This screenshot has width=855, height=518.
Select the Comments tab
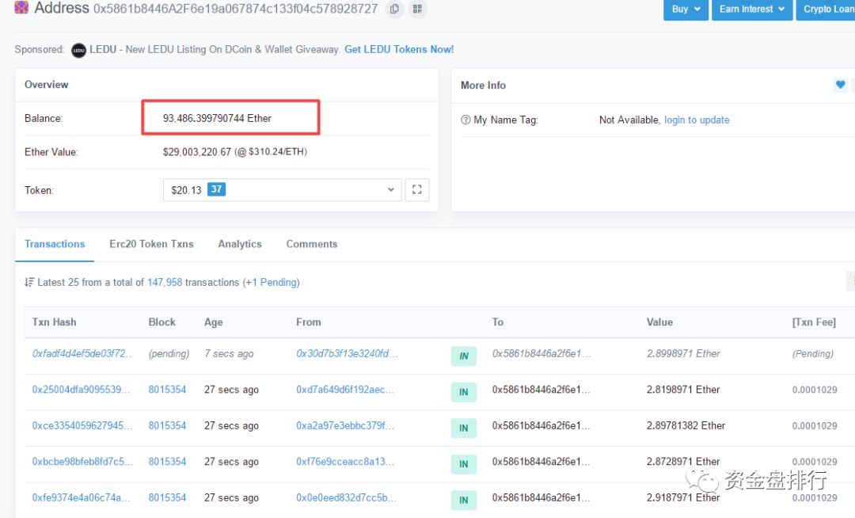312,244
